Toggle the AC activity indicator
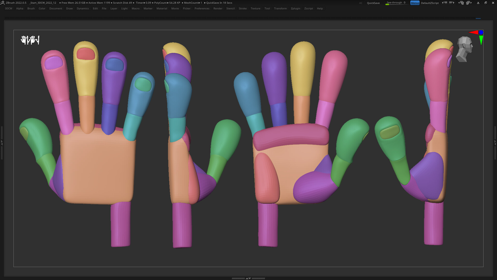Screen dimensions: 497x280 [x=361, y=3]
